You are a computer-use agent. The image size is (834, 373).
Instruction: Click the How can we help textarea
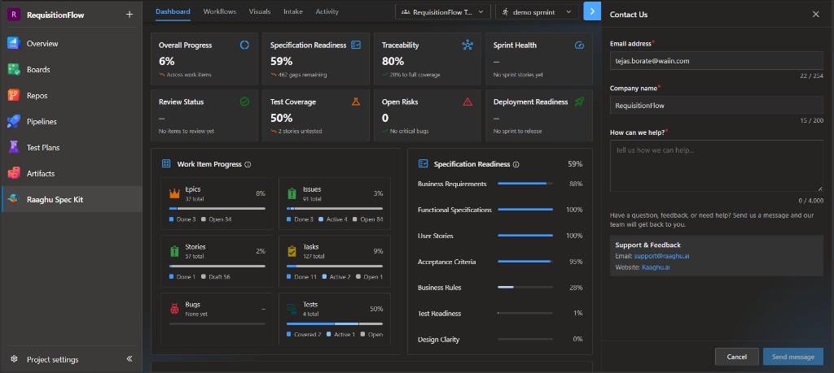click(717, 166)
